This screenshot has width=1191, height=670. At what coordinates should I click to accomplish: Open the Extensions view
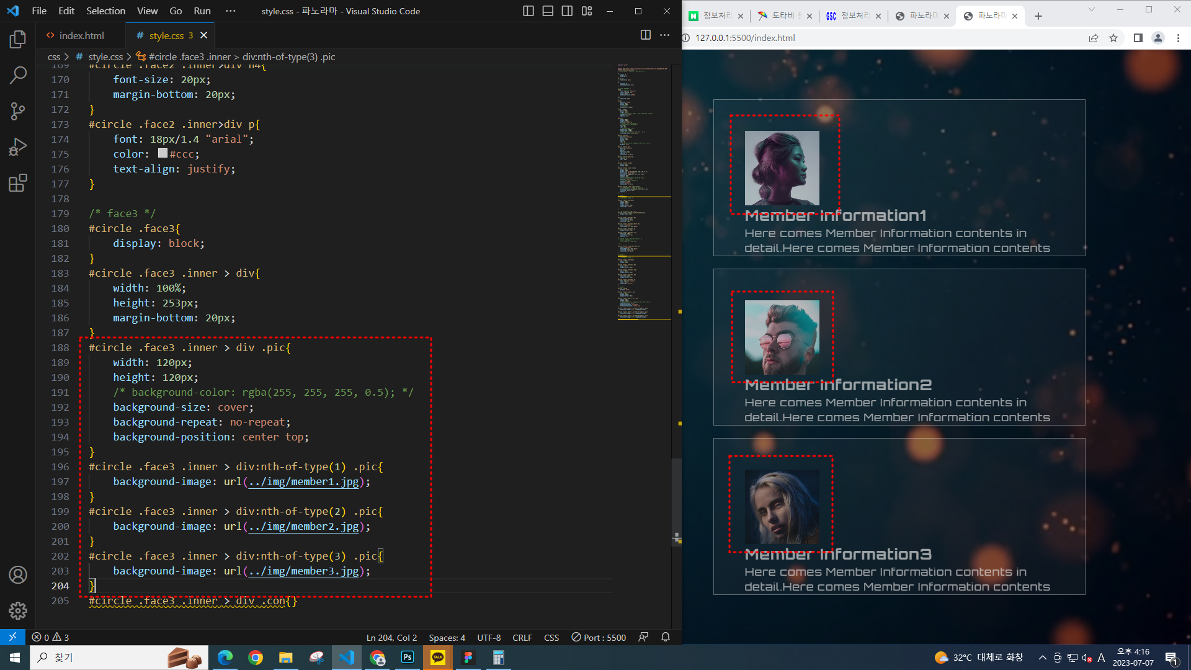pos(17,183)
